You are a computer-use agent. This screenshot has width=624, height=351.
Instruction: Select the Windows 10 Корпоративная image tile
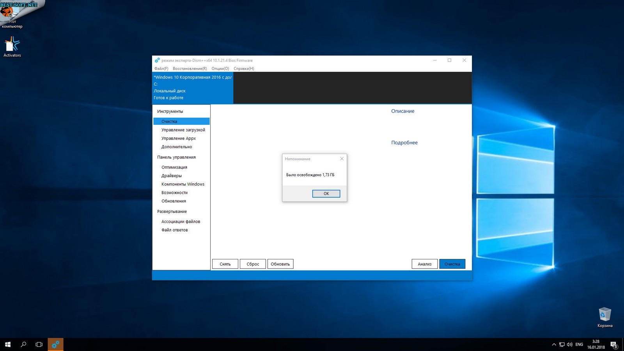click(193, 87)
